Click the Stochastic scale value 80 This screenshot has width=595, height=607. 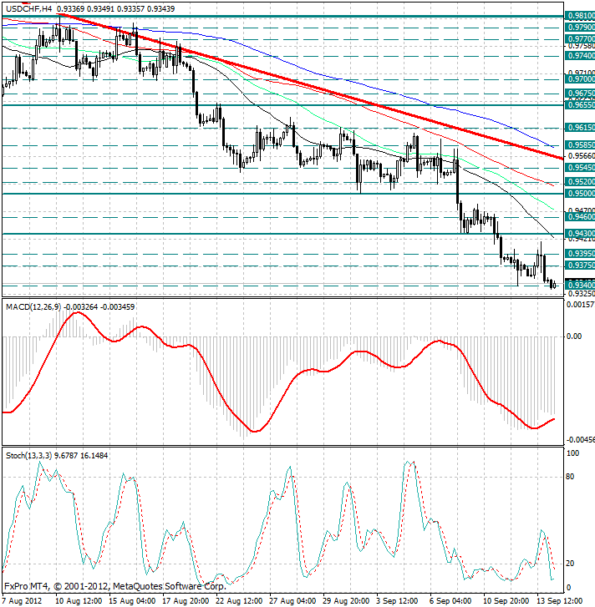click(570, 477)
